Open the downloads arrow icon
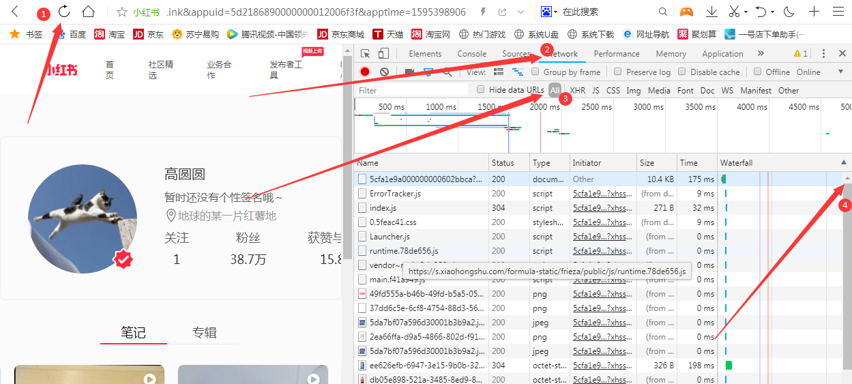 coord(711,12)
